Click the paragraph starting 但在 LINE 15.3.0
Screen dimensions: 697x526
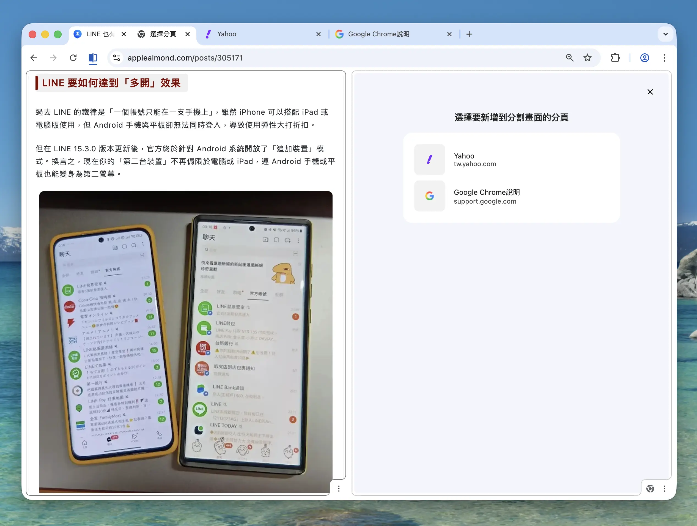(185, 161)
